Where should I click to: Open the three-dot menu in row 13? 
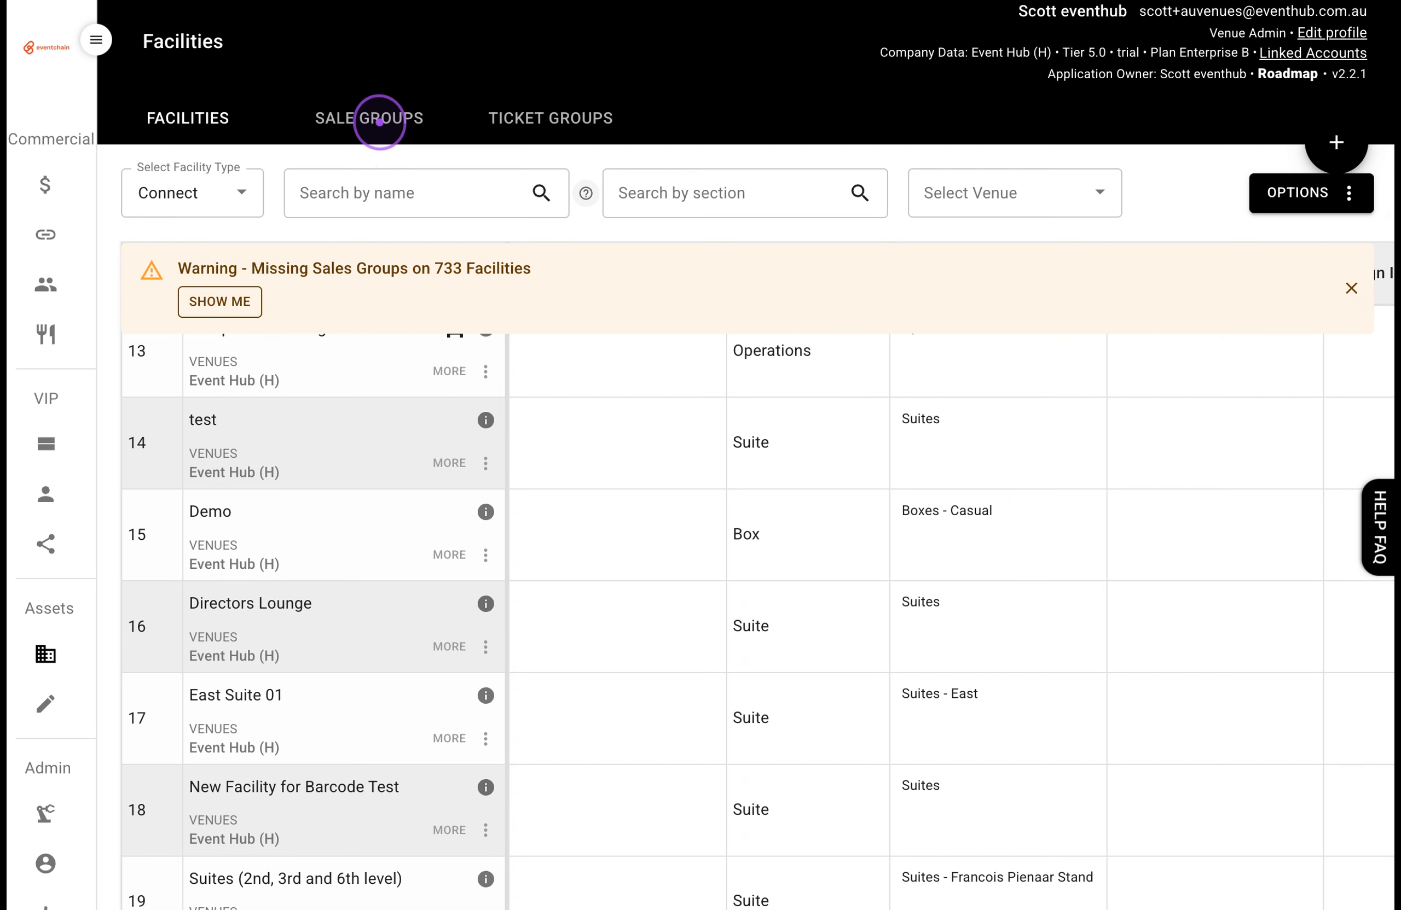pos(485,371)
